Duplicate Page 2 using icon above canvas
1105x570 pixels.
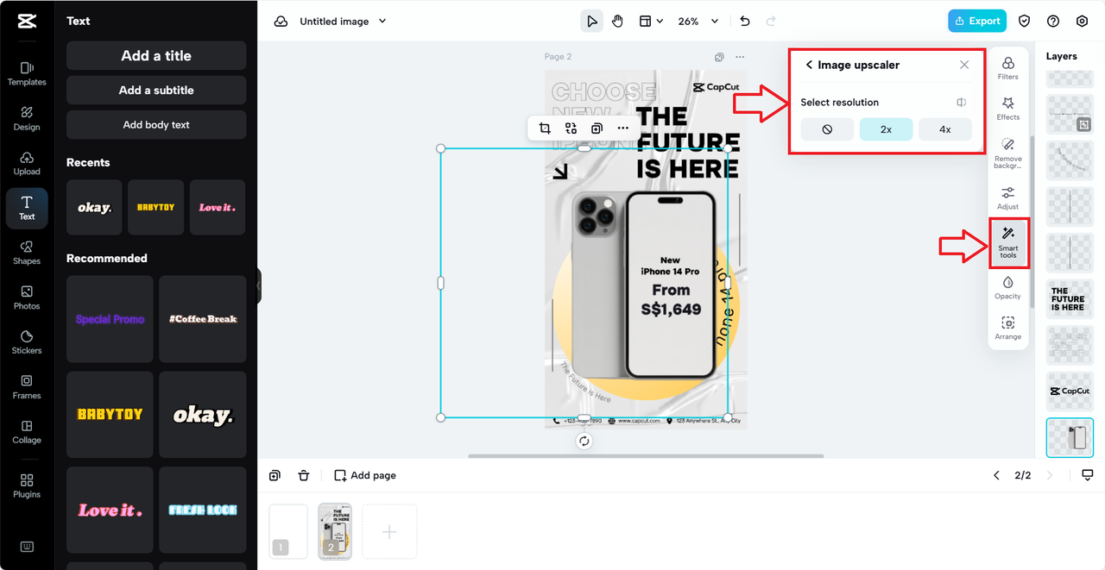point(719,57)
